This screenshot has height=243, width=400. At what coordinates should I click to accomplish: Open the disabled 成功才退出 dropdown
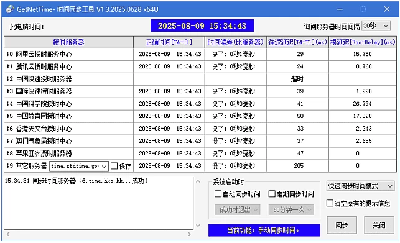237,209
